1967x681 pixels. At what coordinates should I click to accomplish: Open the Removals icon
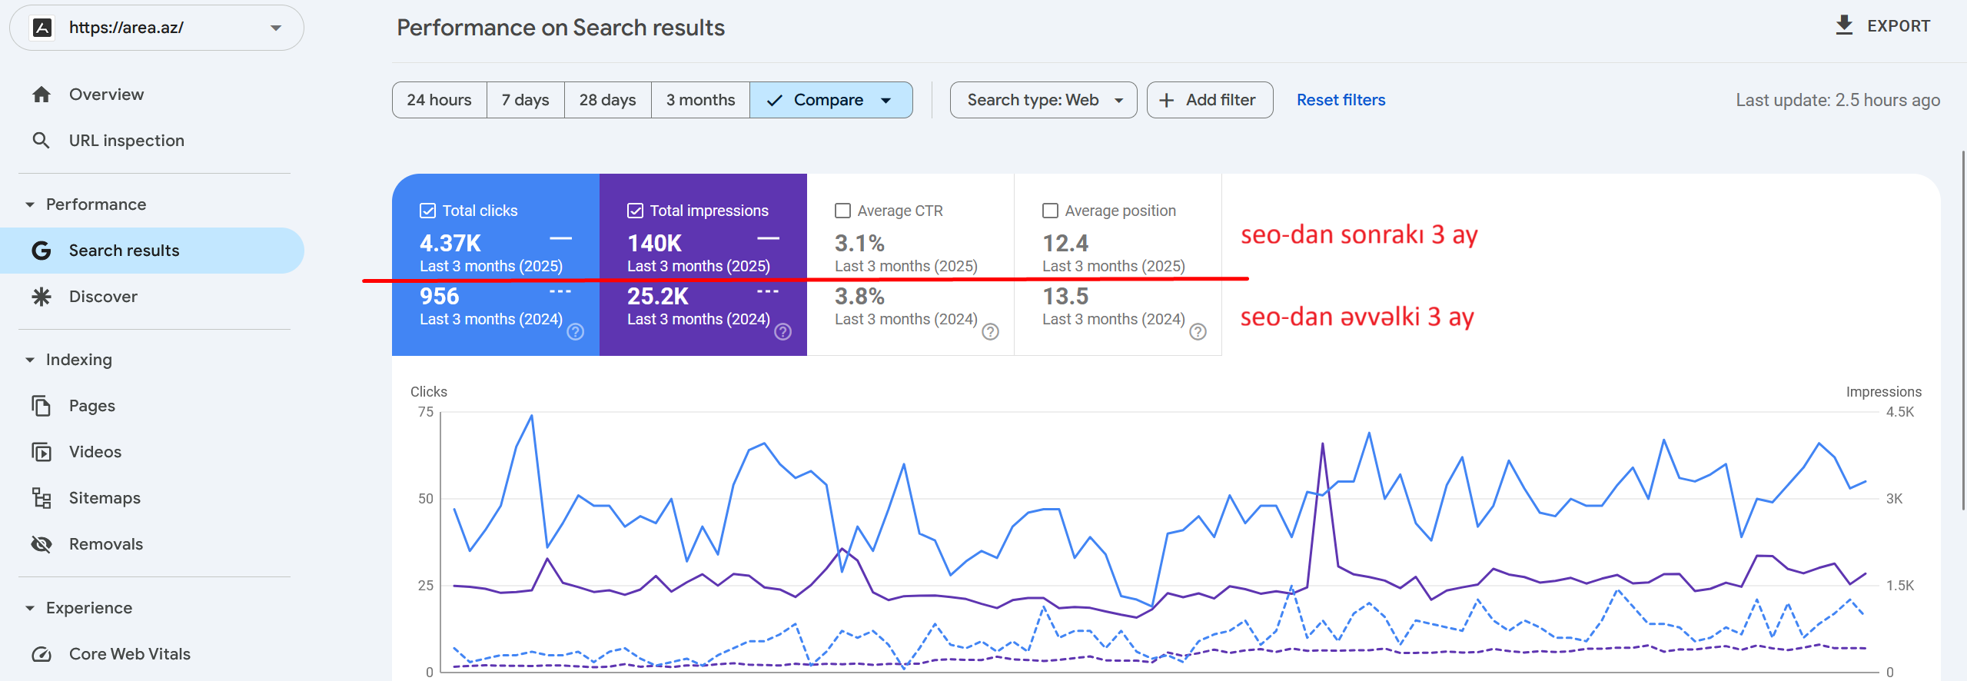pyautogui.click(x=42, y=544)
